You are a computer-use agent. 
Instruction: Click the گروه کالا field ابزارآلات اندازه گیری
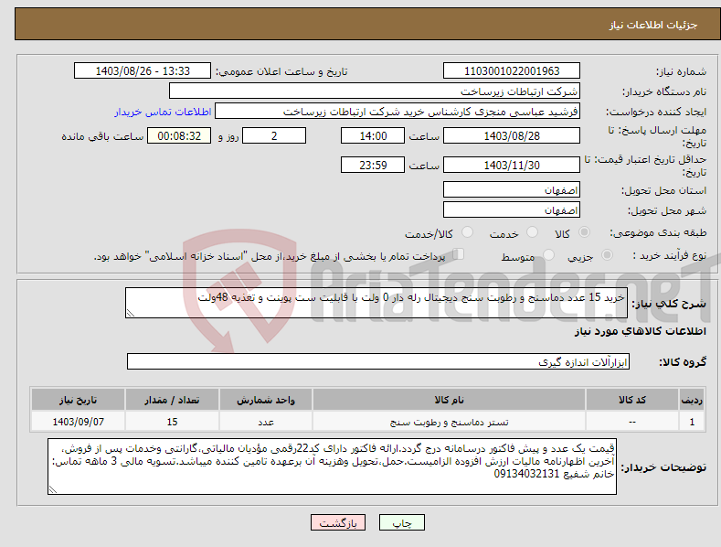tap(378, 361)
